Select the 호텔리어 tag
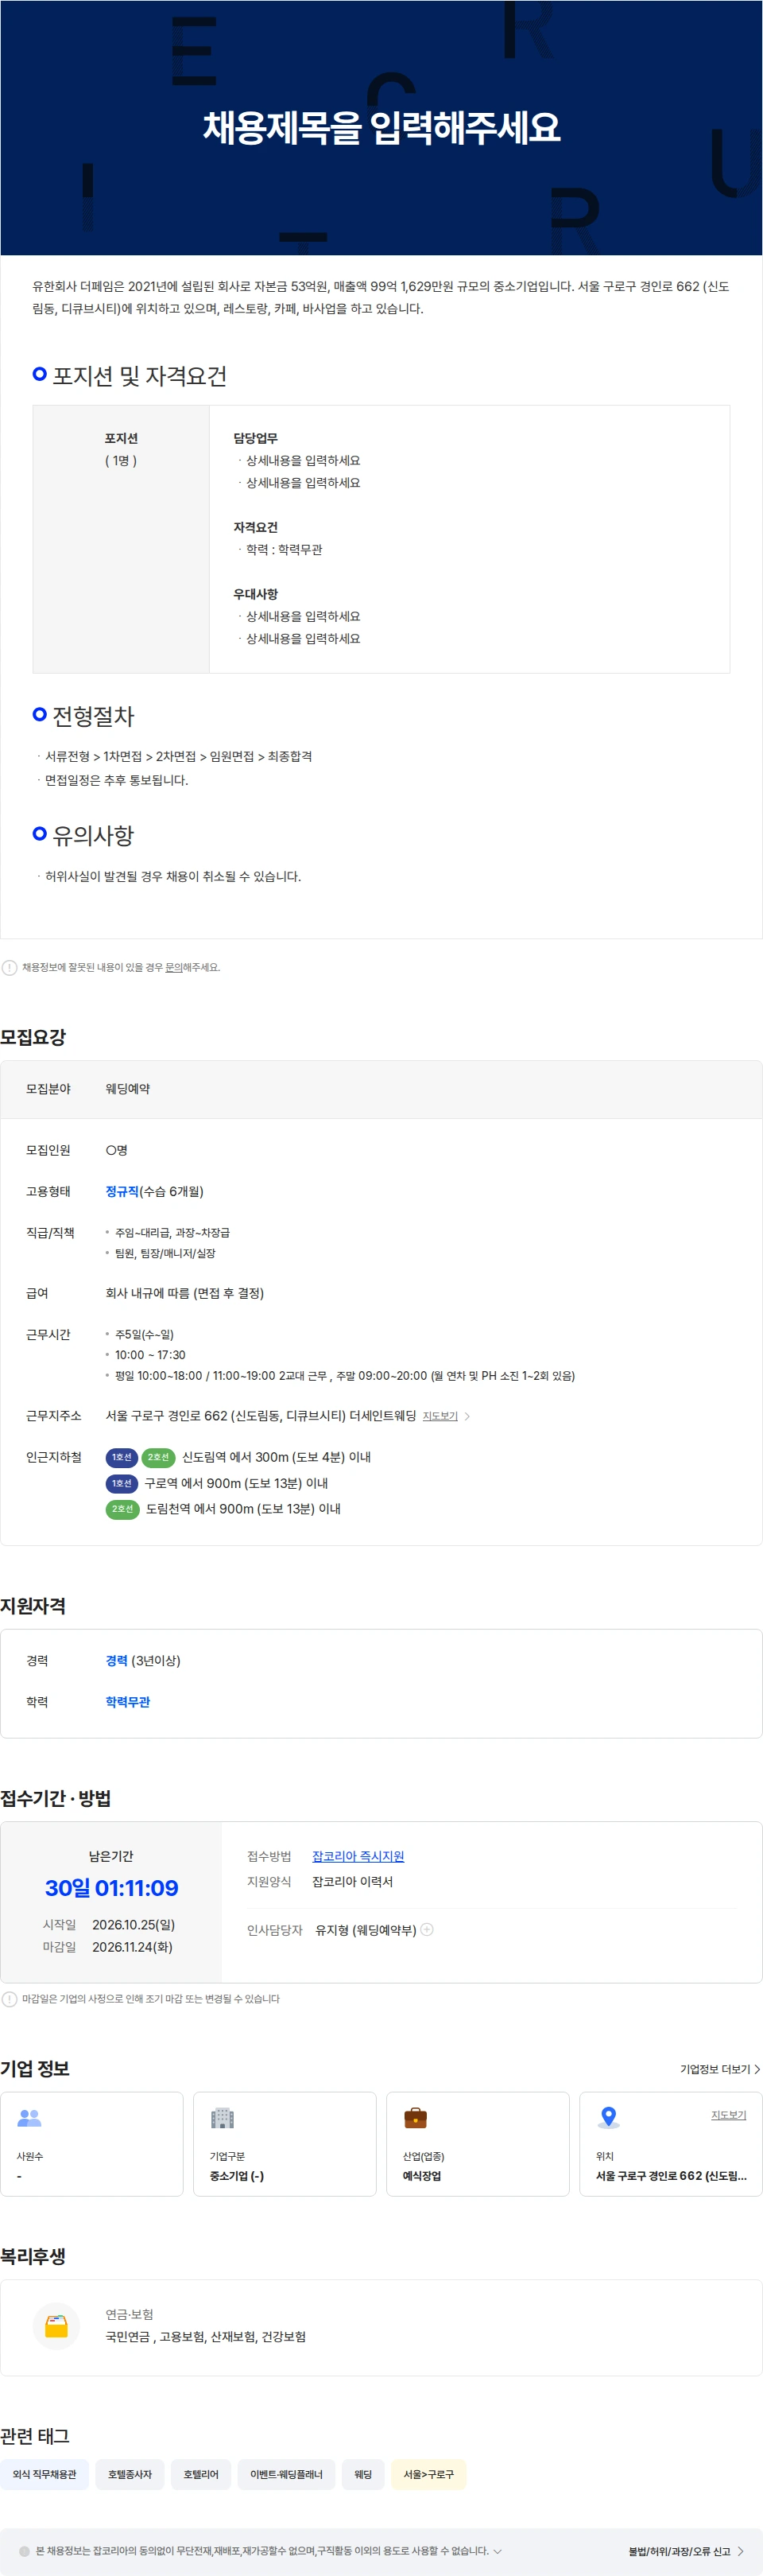Image resolution: width=763 pixels, height=2576 pixels. pos(201,2474)
